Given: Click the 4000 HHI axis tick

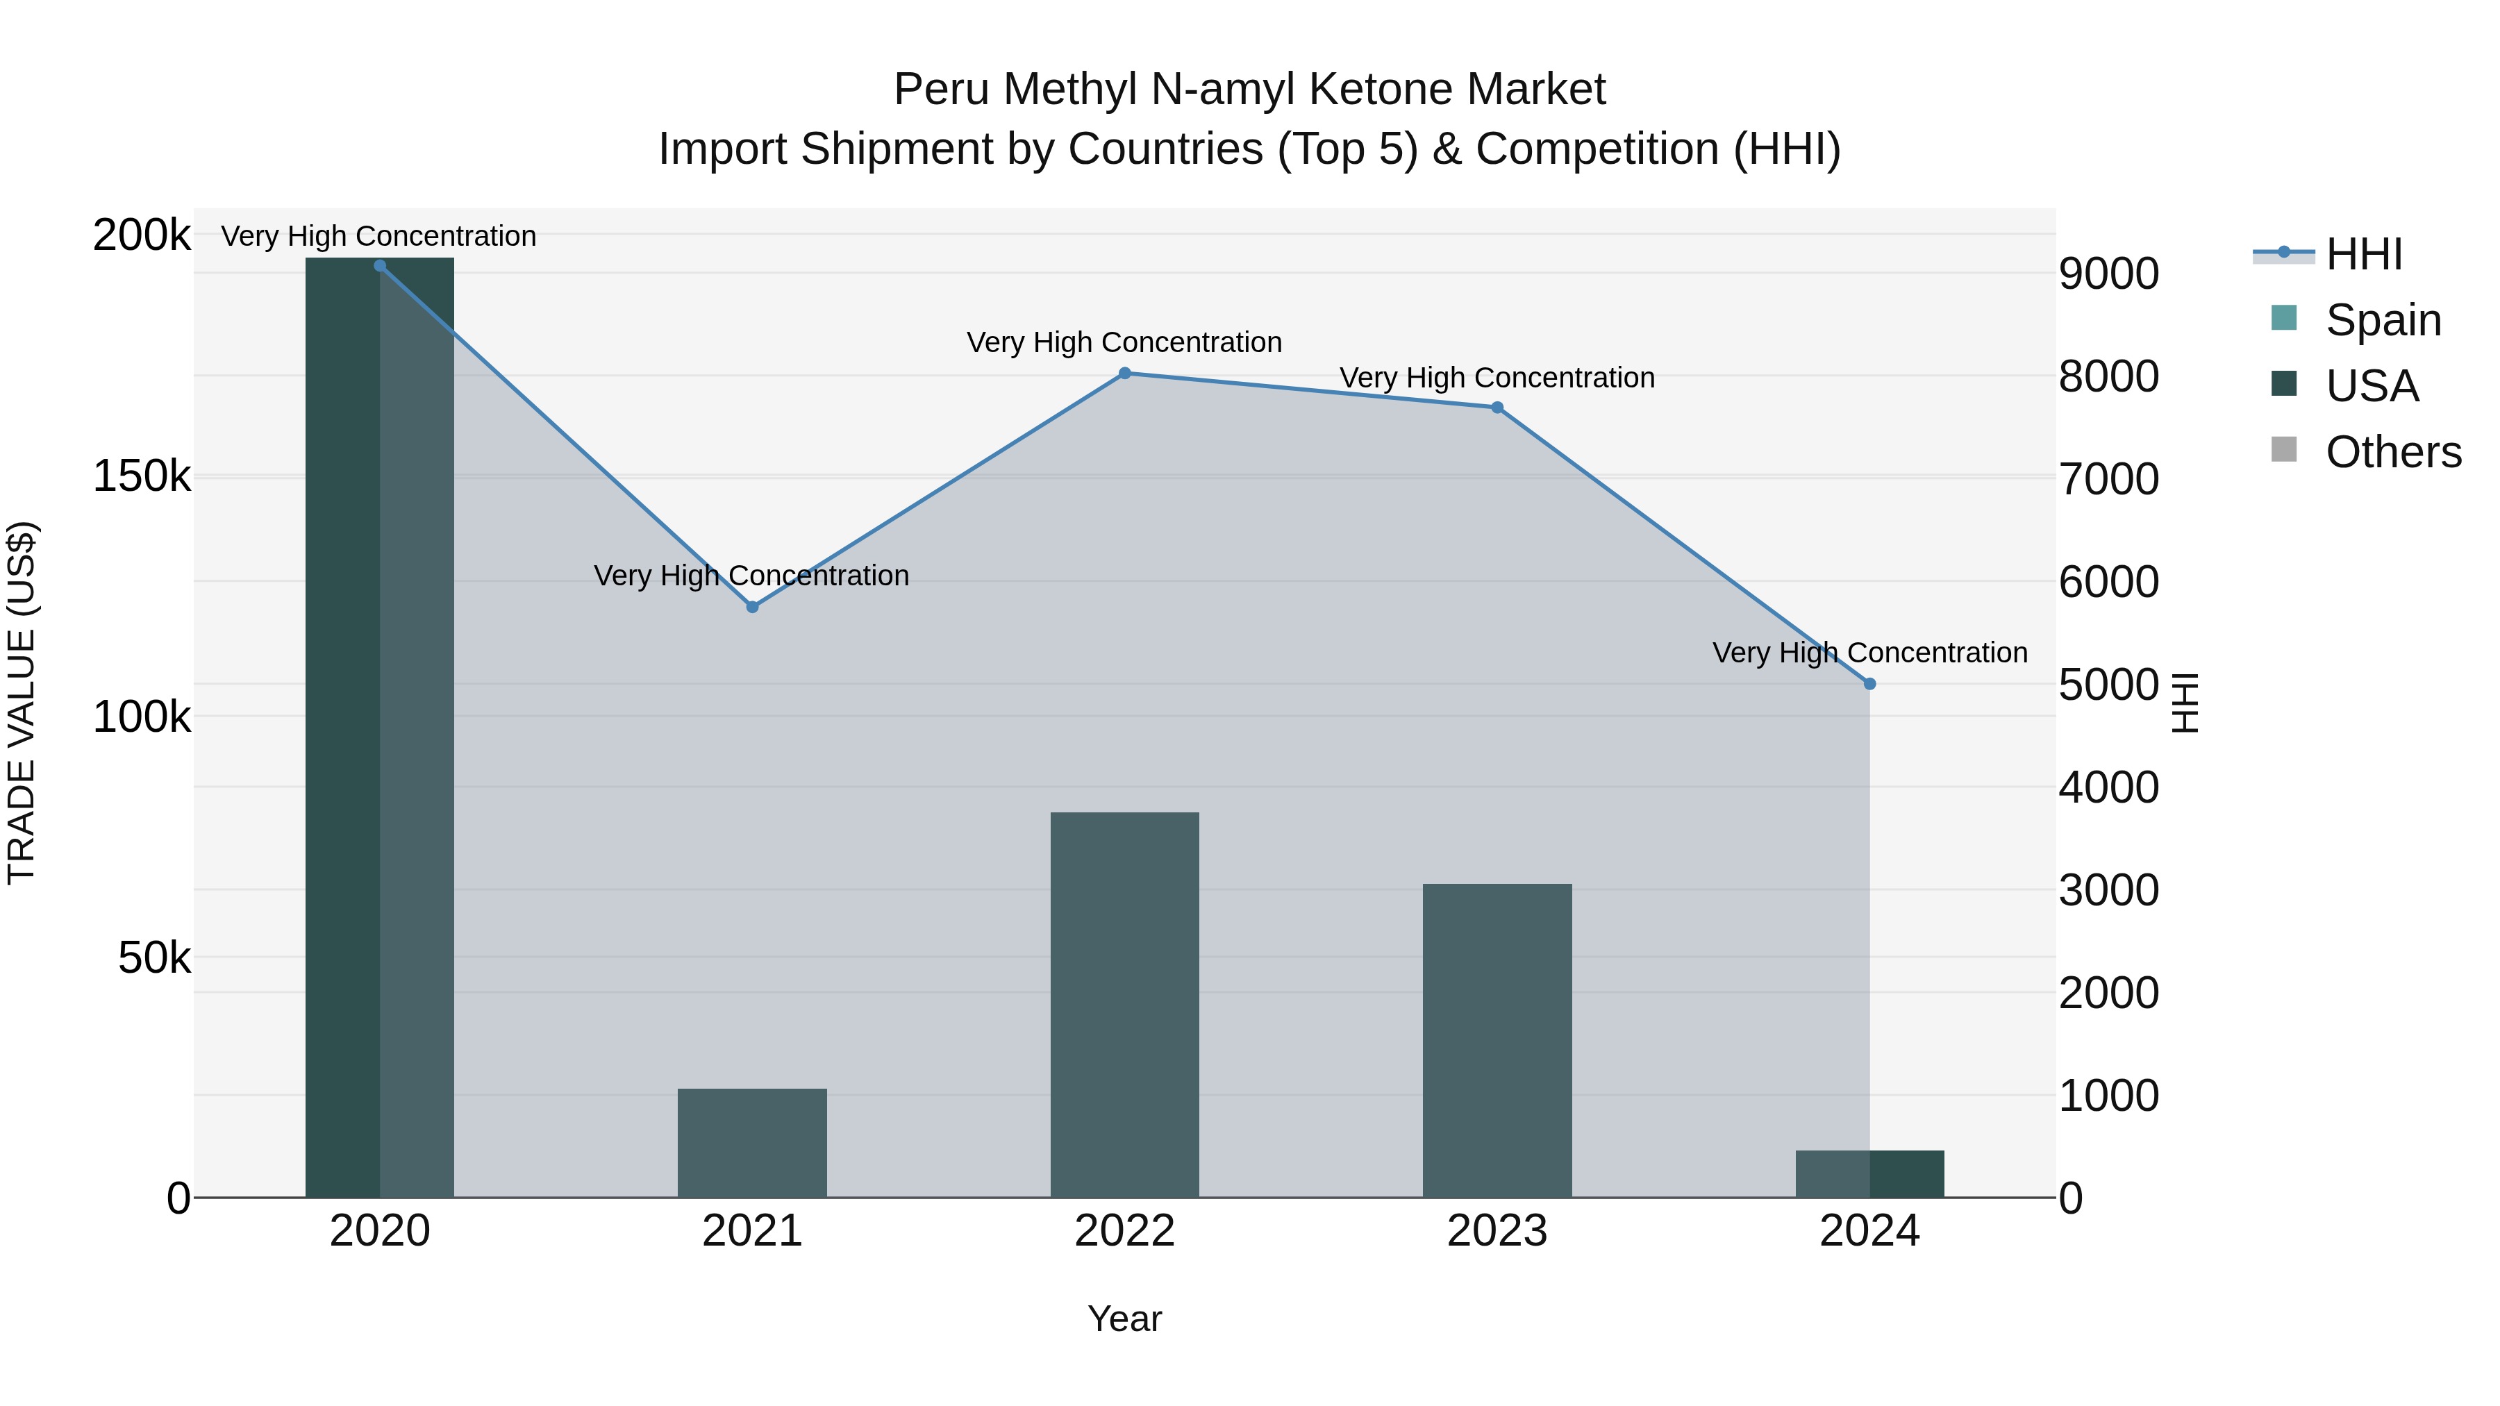Looking at the screenshot, I should click(2109, 787).
